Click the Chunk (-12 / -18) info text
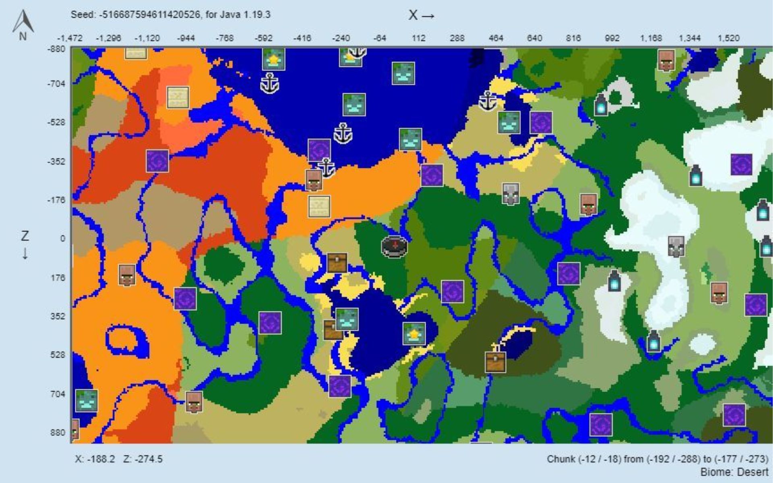 [657, 459]
